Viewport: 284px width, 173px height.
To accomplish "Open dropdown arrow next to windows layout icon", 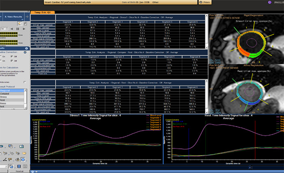I will coord(14,148).
